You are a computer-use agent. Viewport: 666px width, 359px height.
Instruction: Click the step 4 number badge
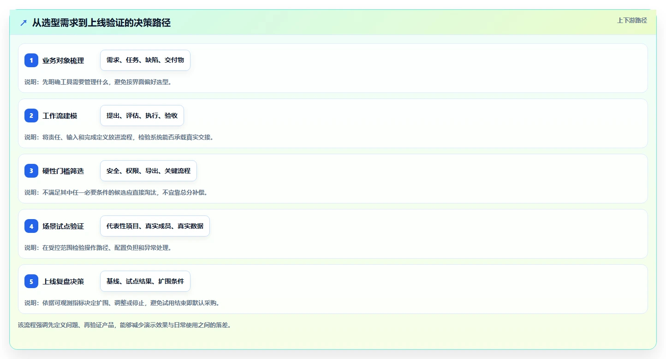coord(31,226)
